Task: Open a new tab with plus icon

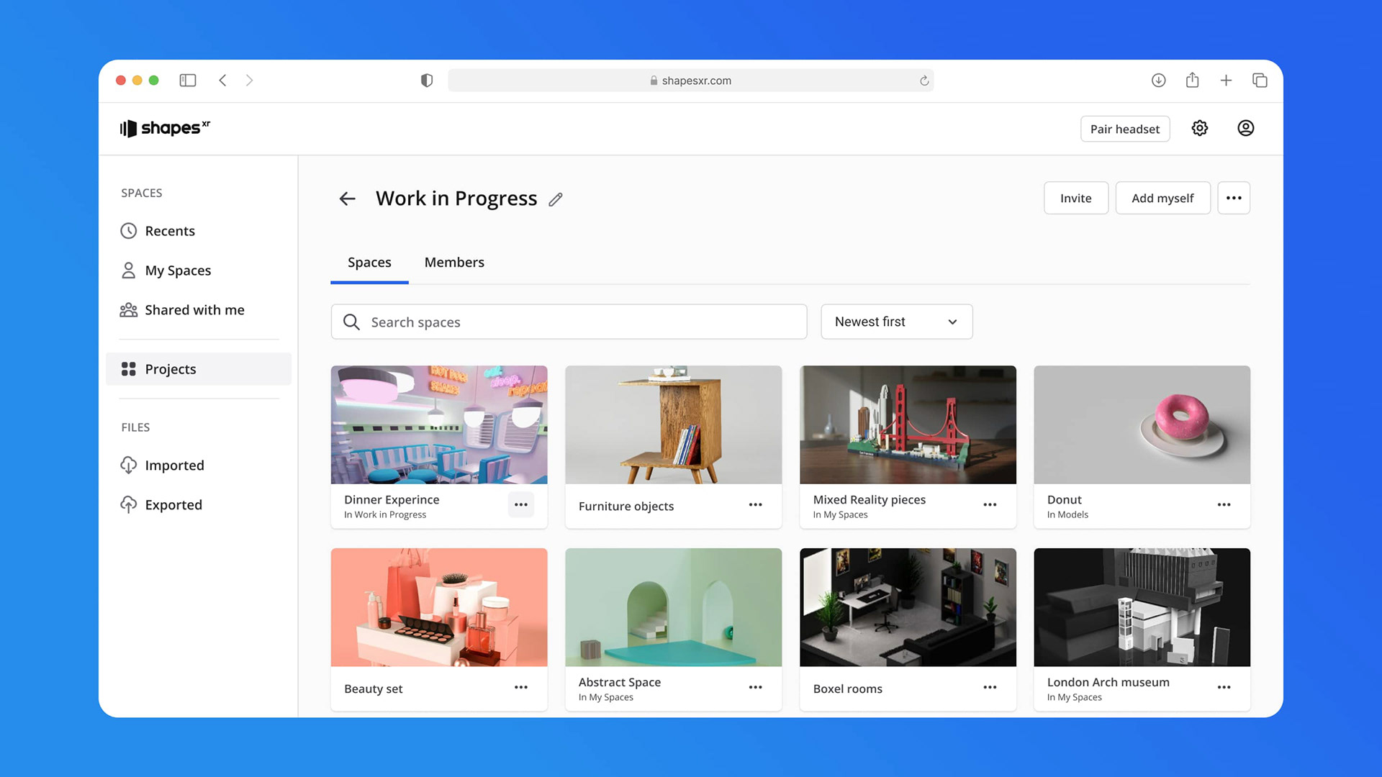Action: click(x=1226, y=81)
